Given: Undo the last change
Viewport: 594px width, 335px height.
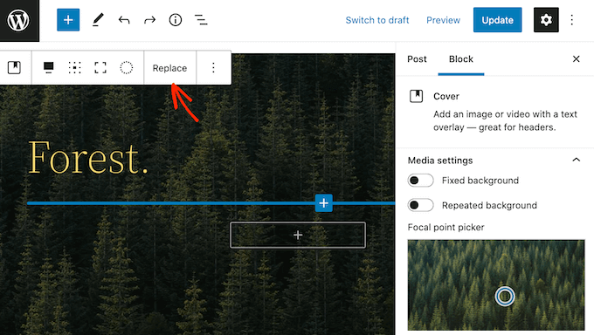Looking at the screenshot, I should tap(124, 20).
